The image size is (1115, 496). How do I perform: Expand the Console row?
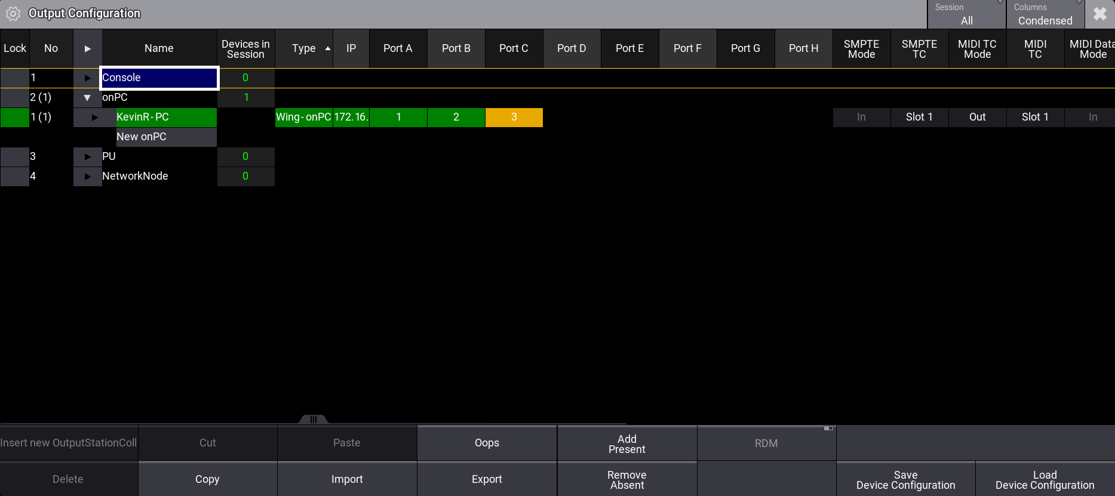click(87, 78)
